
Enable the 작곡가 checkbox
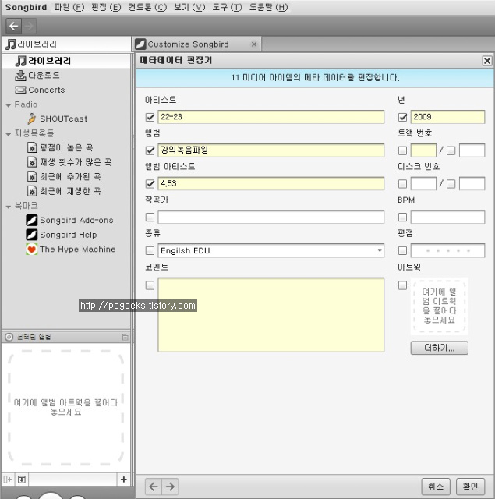tap(150, 217)
